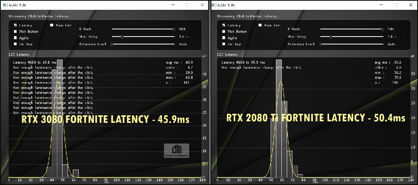
Task: Minimize the left LDAT window
Action: coord(173,5)
